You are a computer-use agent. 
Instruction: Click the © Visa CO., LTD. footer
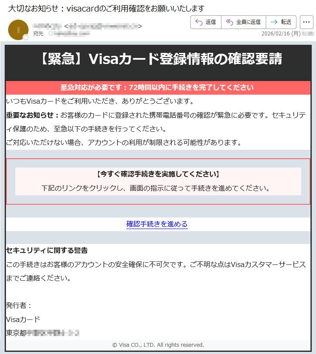pyautogui.click(x=158, y=345)
